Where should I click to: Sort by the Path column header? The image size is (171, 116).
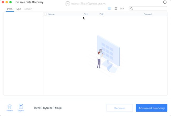[x=121, y=14]
